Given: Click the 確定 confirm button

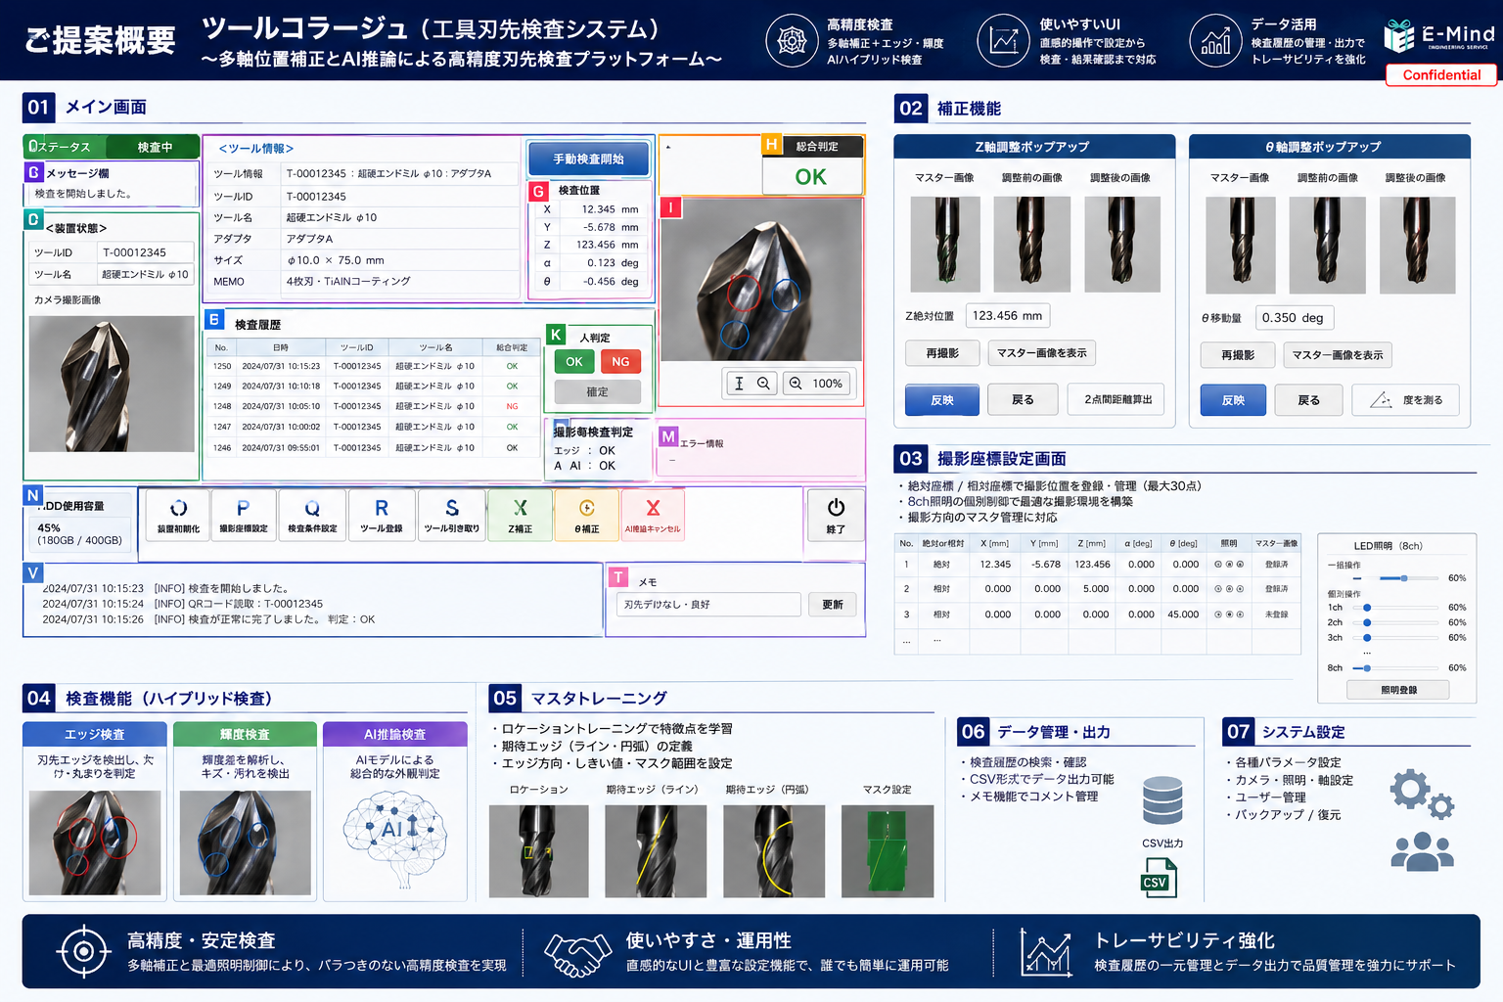Looking at the screenshot, I should click(x=597, y=391).
